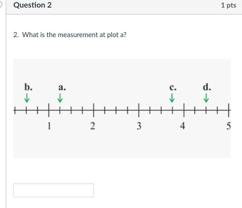Screen dimensions: 242x208
Task: Focus the answer text input box
Action: pyautogui.click(x=54, y=190)
